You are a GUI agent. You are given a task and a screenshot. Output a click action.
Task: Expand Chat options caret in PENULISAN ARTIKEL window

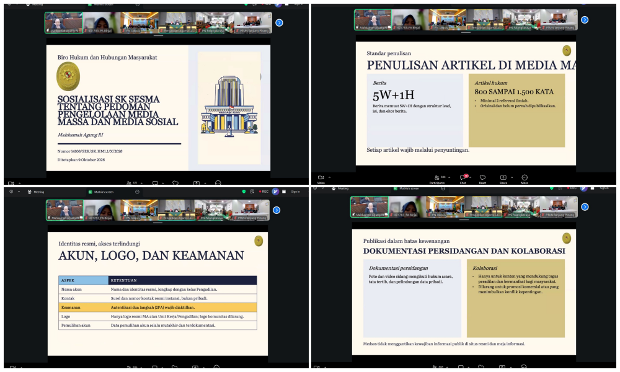[x=470, y=177]
